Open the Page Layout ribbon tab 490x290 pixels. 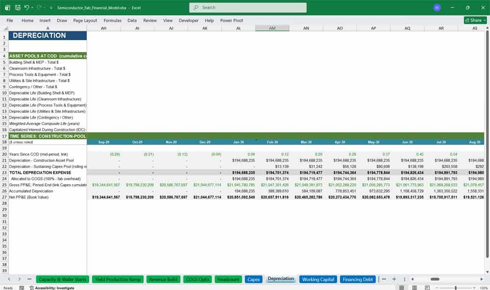click(x=85, y=20)
